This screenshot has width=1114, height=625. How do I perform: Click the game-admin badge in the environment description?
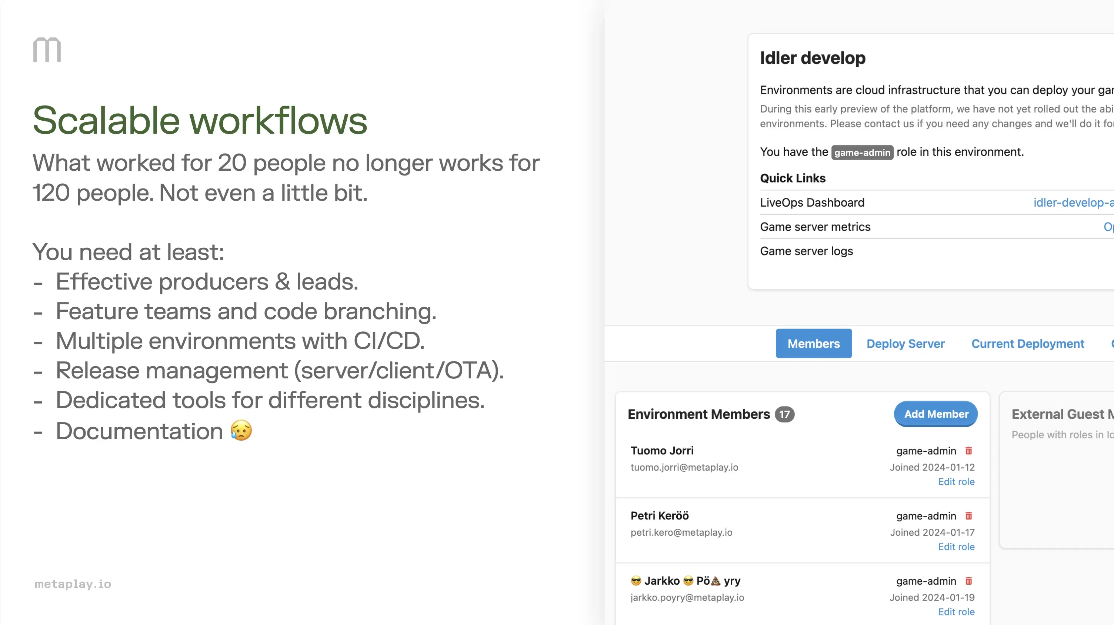[861, 152]
